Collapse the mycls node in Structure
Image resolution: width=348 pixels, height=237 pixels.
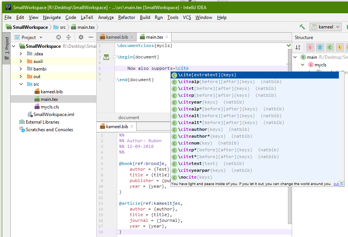pyautogui.click(x=302, y=64)
